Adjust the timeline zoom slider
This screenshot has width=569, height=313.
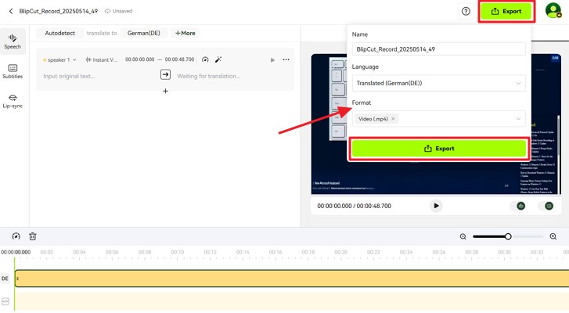(x=508, y=236)
